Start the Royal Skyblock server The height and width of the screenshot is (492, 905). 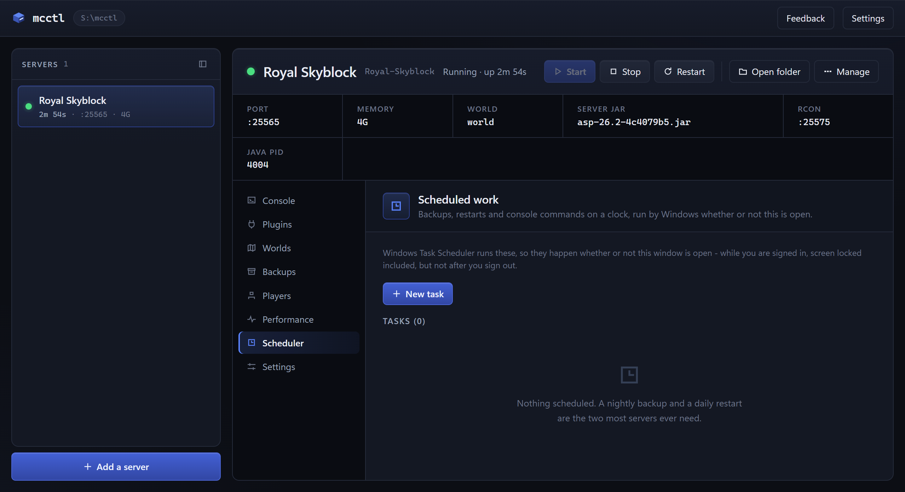coord(570,72)
